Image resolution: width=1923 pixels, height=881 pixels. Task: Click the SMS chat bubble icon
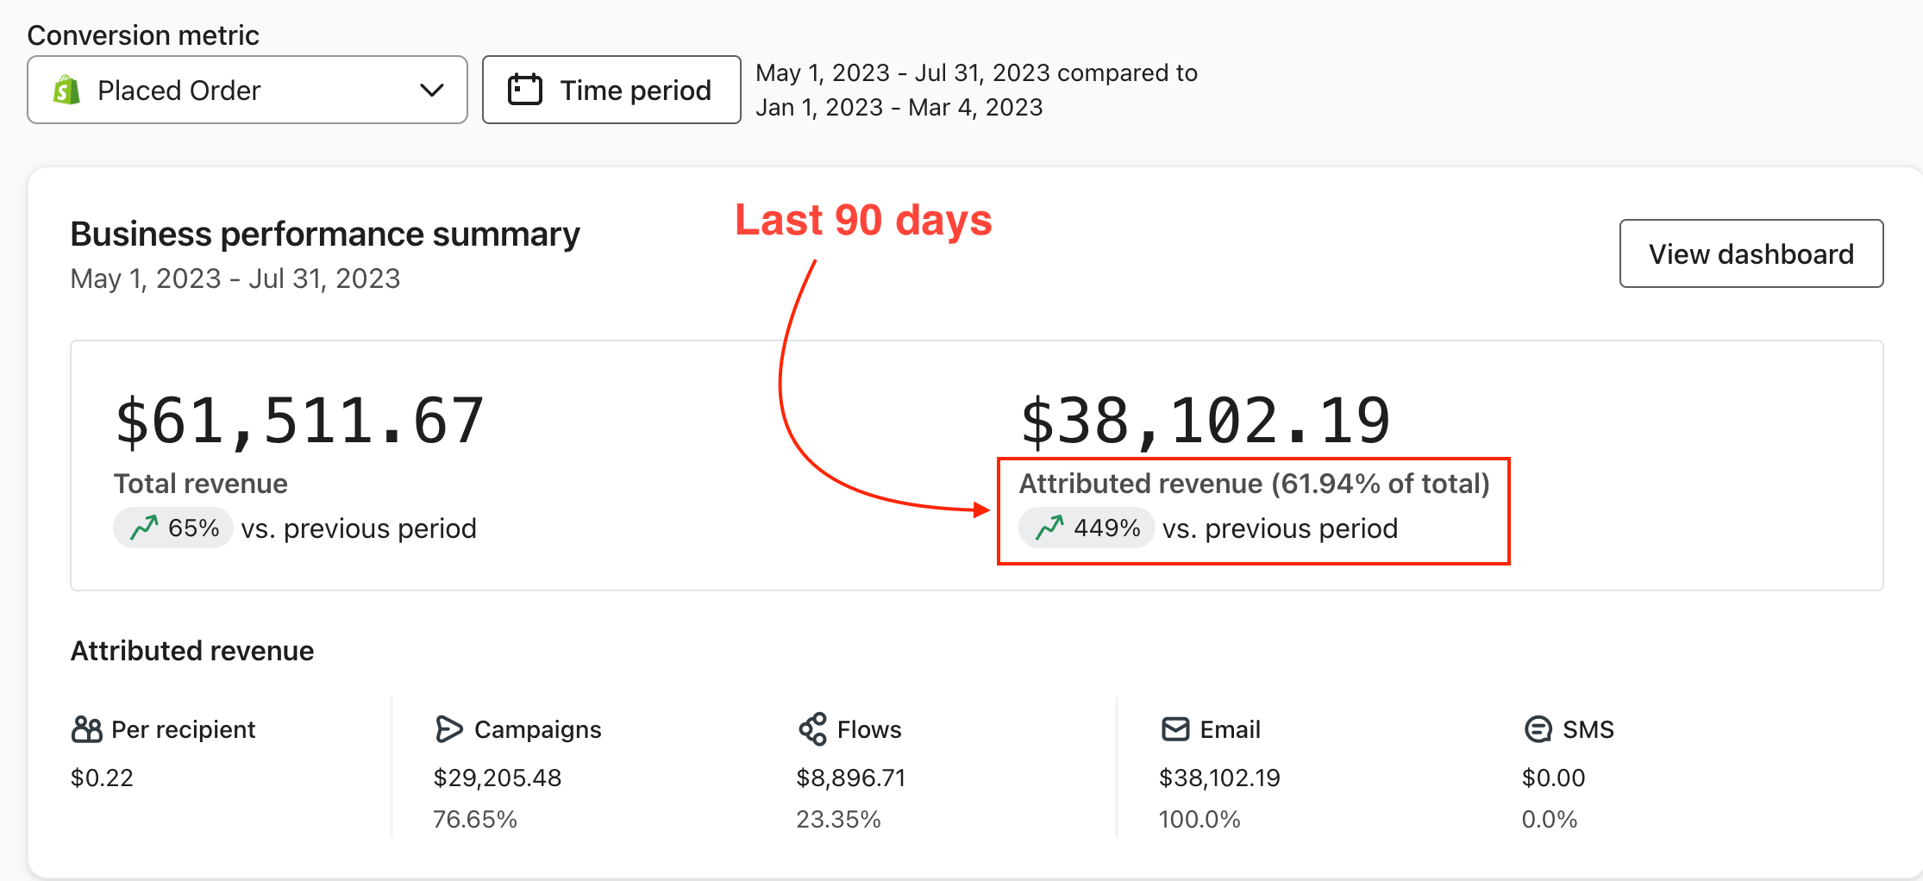(x=1538, y=729)
